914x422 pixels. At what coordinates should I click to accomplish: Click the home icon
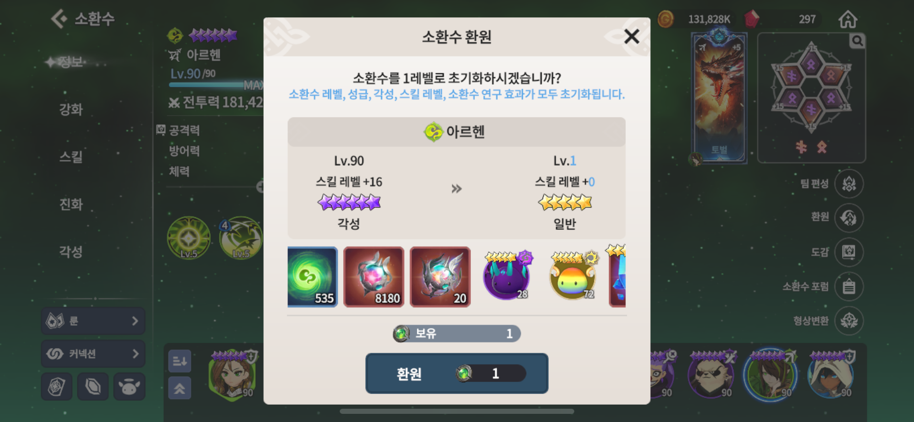pyautogui.click(x=848, y=19)
